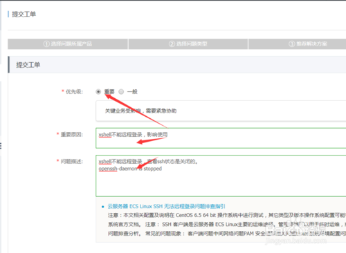The image size is (346, 253).
Task: Click the 关键业务受影响 priority description box
Action: pyautogui.click(x=221, y=111)
